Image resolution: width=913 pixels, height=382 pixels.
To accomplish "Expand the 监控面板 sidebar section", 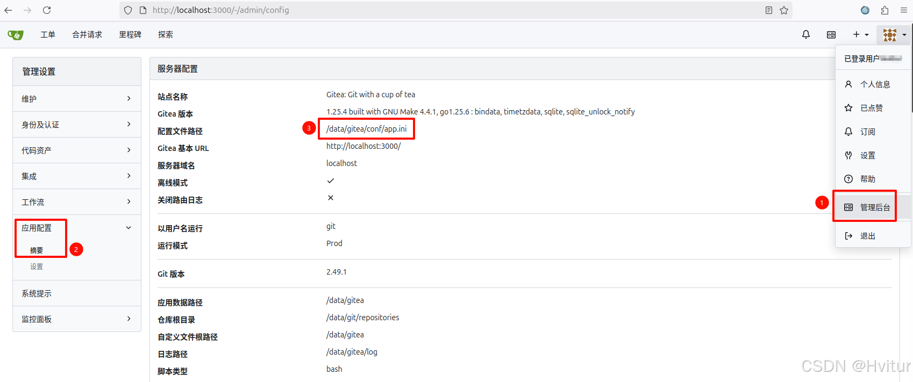I will (x=77, y=319).
